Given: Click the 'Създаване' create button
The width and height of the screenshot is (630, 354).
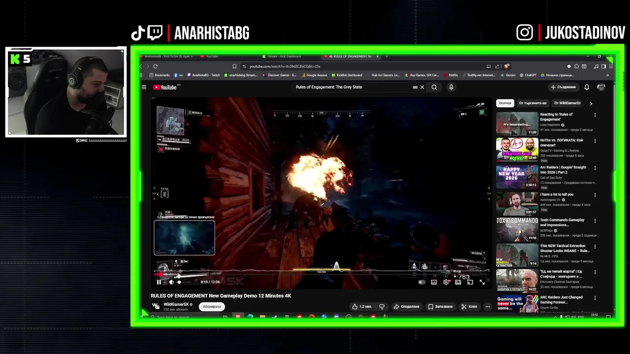Looking at the screenshot, I should (x=563, y=87).
